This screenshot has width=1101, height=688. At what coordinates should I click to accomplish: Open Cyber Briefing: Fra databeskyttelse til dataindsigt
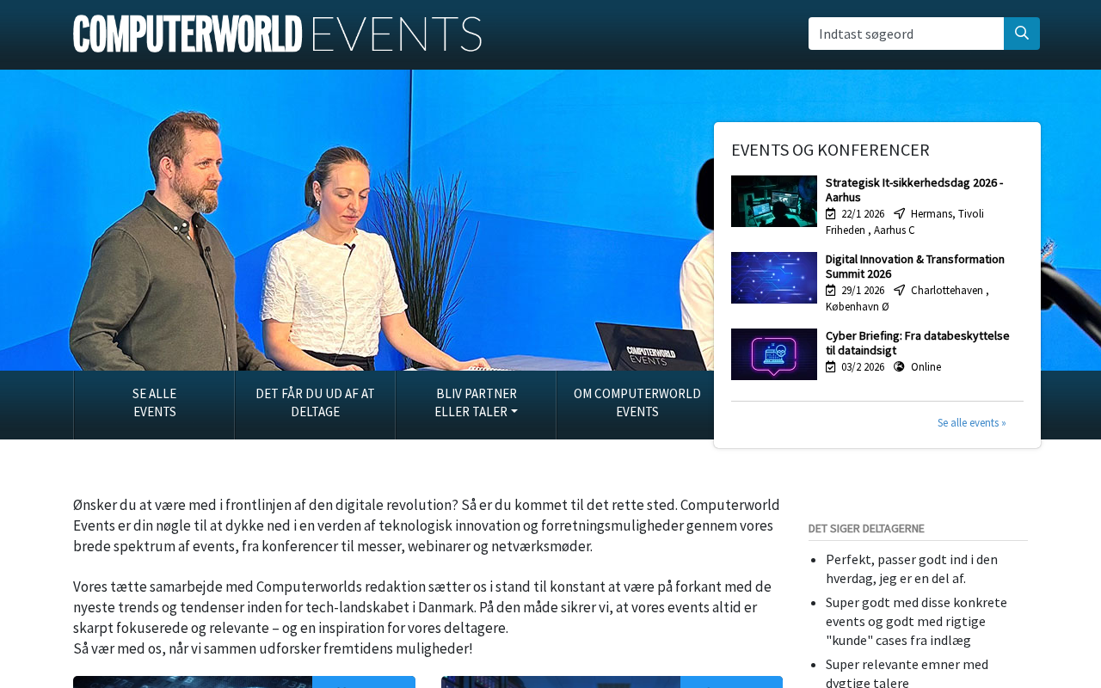917,343
